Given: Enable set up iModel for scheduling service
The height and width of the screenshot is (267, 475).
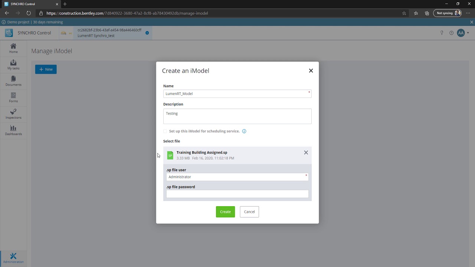Looking at the screenshot, I should 165,131.
